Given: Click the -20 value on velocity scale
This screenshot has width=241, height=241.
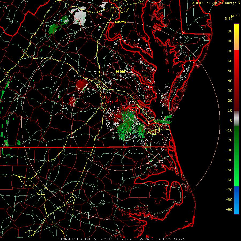Looking at the screenshot, I should pyautogui.click(x=229, y=140).
